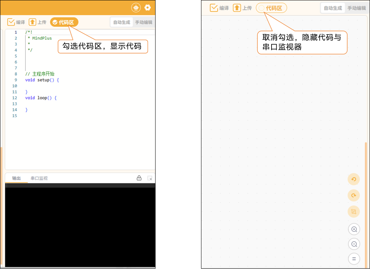Select the 输出 tab
370x269 pixels.
coord(16,178)
